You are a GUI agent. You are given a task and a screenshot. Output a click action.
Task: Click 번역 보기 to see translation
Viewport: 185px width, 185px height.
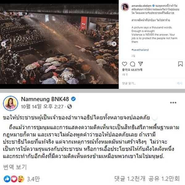click(15, 167)
